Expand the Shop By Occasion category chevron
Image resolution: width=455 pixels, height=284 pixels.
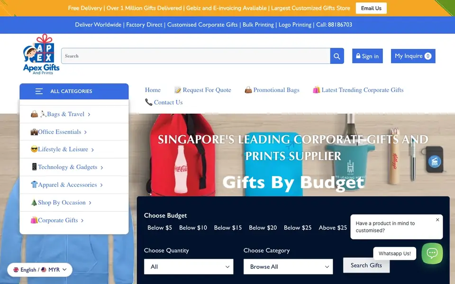(x=90, y=203)
